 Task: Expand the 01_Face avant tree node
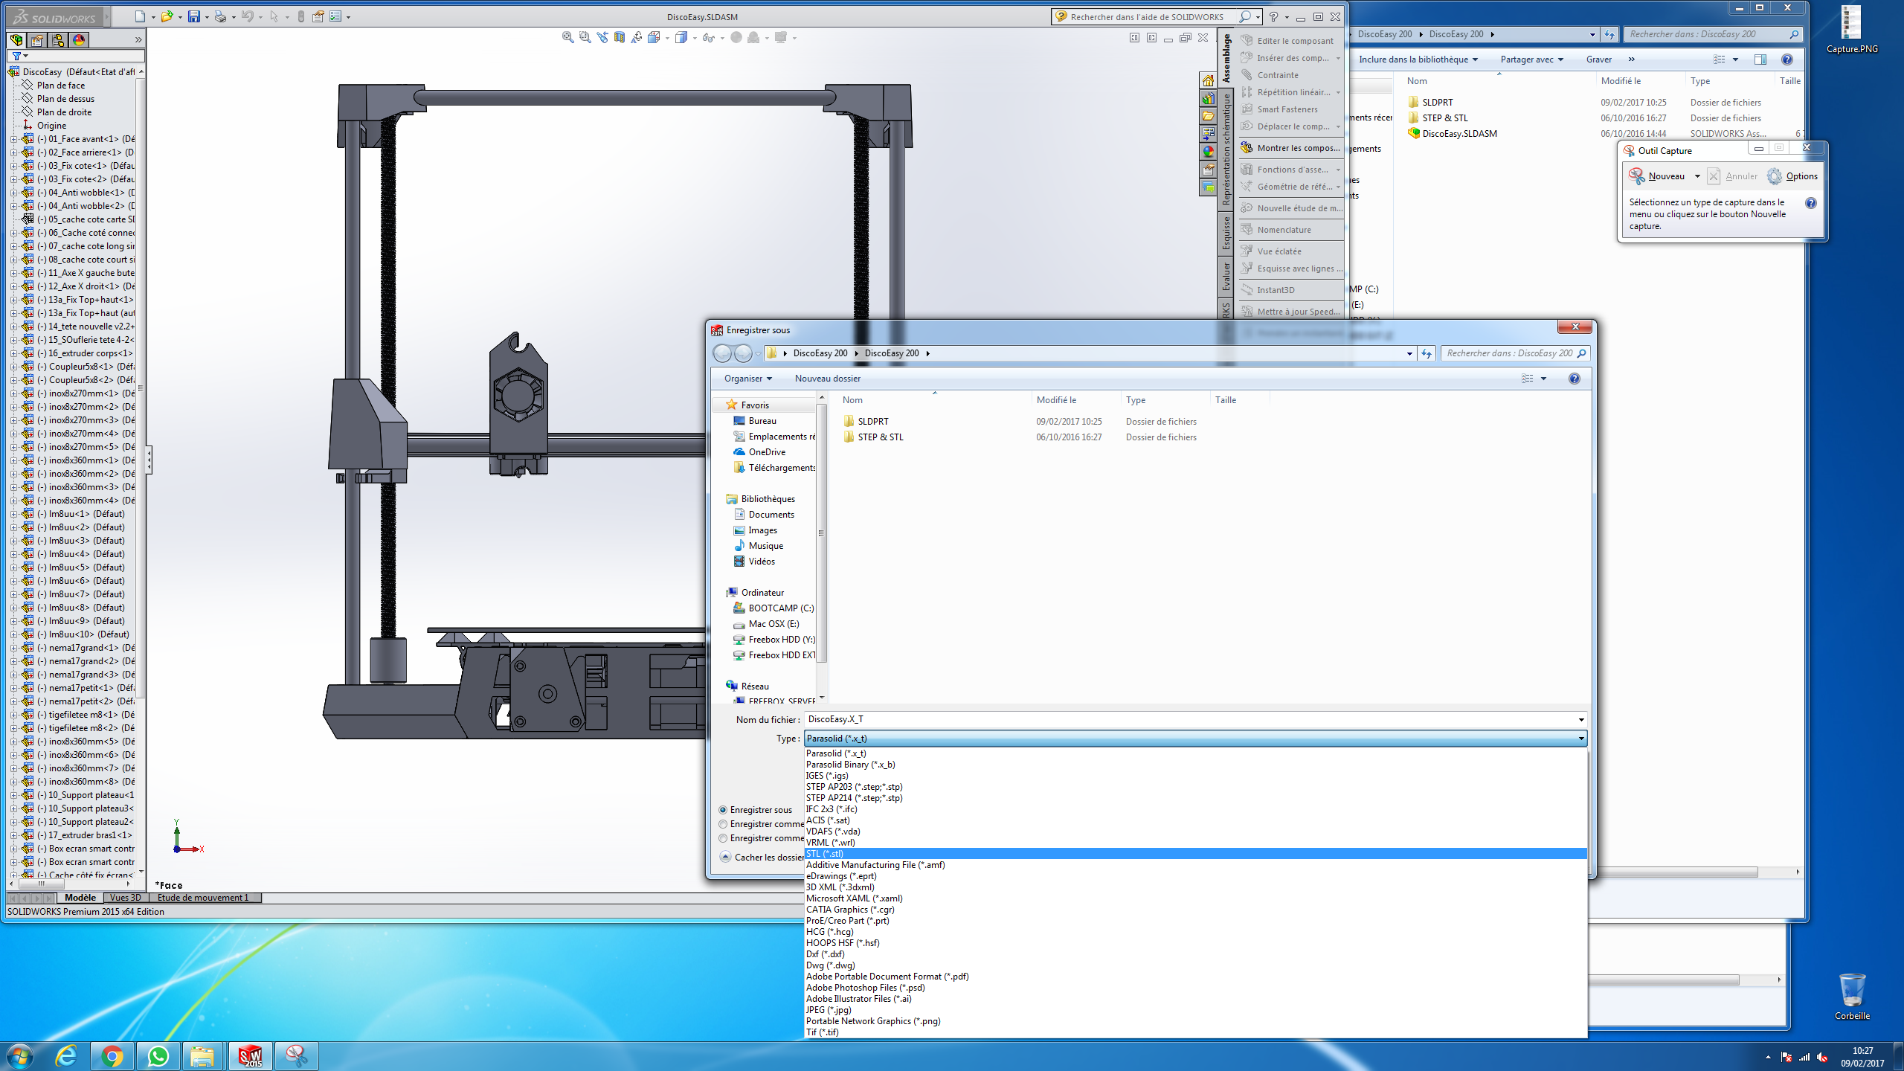point(13,139)
